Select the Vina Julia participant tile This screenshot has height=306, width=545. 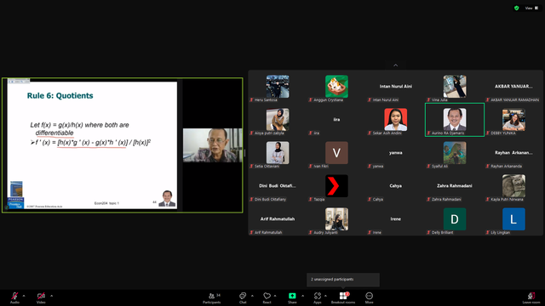(x=455, y=87)
